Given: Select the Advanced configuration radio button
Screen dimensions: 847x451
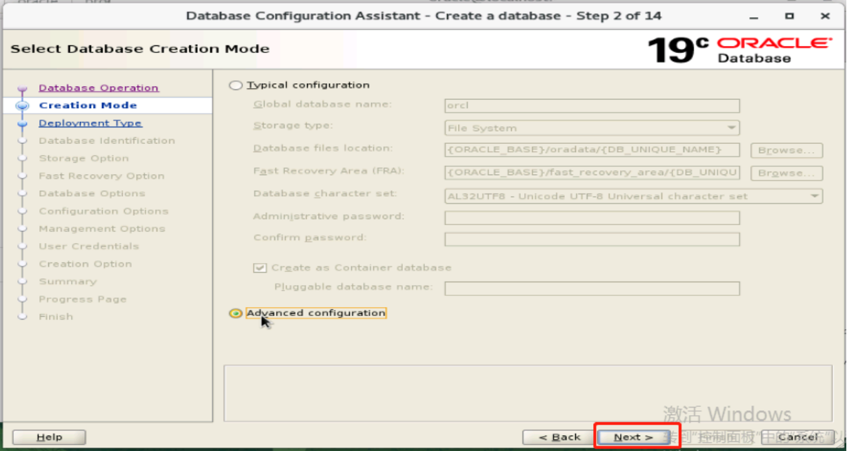Looking at the screenshot, I should 236,313.
